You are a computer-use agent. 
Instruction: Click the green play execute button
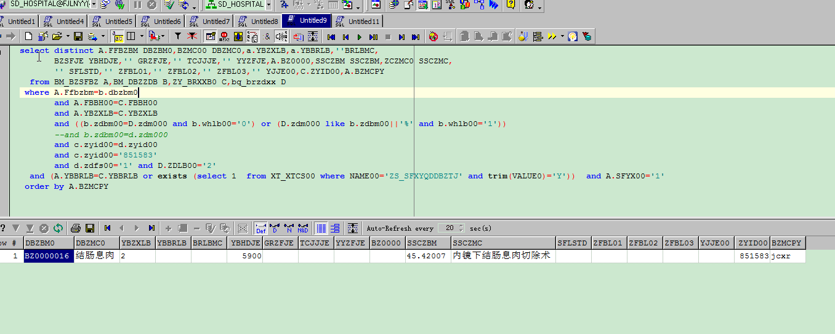click(360, 37)
